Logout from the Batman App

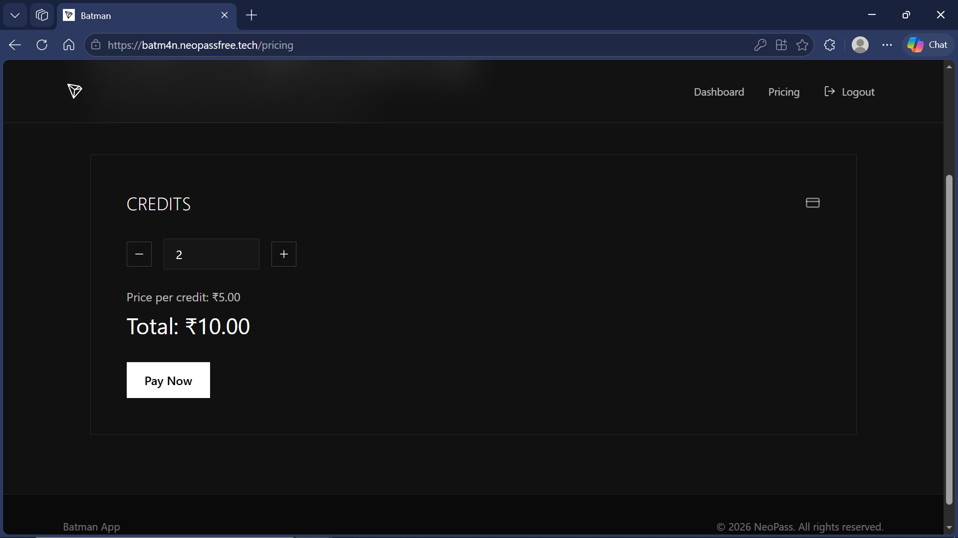[849, 92]
